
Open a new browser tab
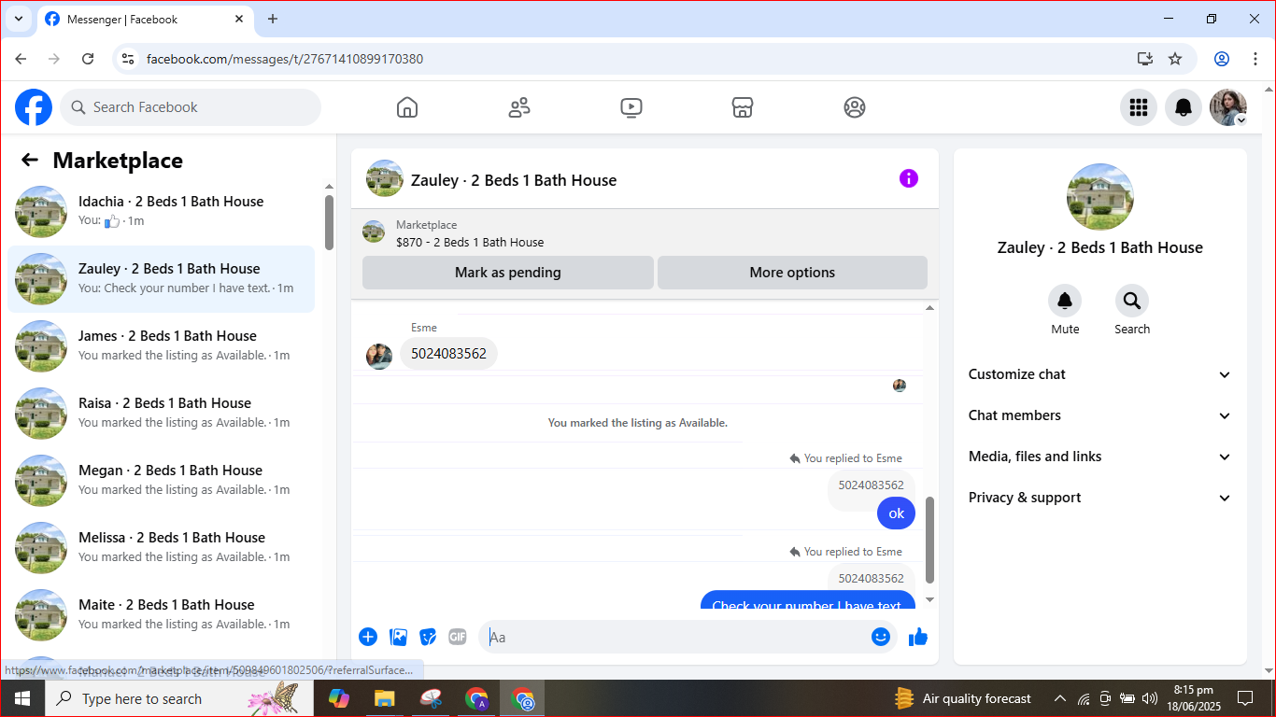(x=273, y=19)
